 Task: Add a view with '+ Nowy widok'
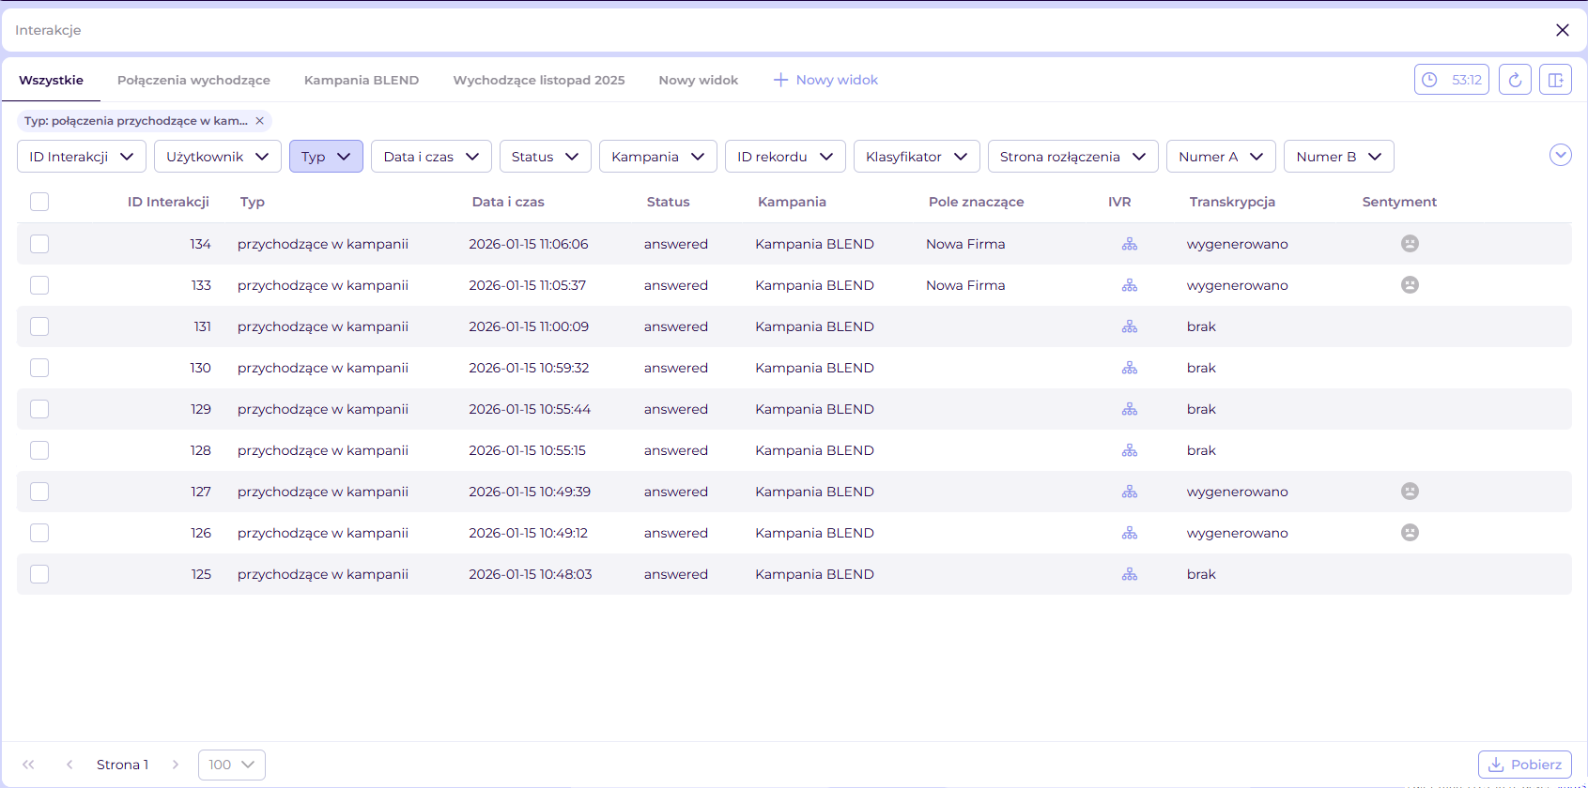[825, 80]
